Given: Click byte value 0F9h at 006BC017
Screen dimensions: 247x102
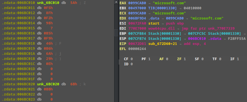Looking at the screenshot, I should point(48,38).
